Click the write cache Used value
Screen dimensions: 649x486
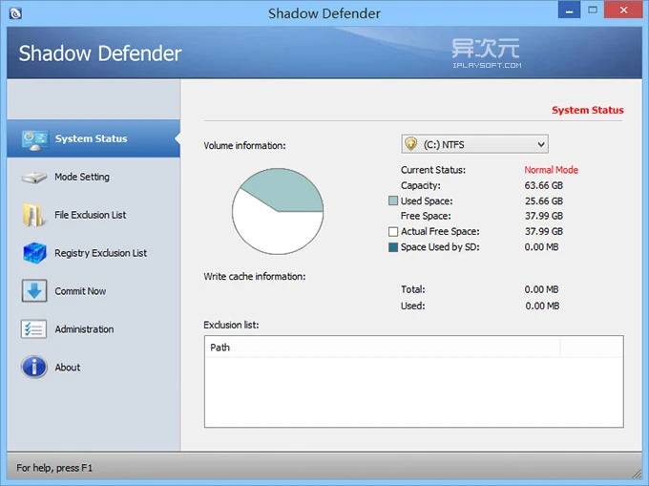click(542, 306)
